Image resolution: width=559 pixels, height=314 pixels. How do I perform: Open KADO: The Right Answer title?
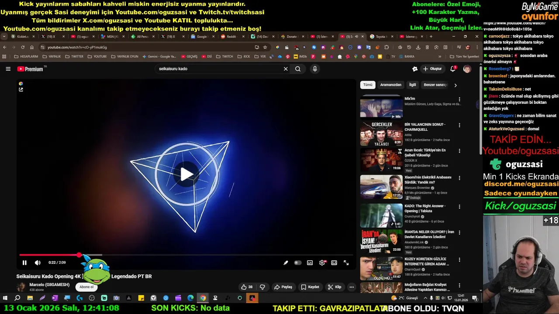tap(425, 208)
